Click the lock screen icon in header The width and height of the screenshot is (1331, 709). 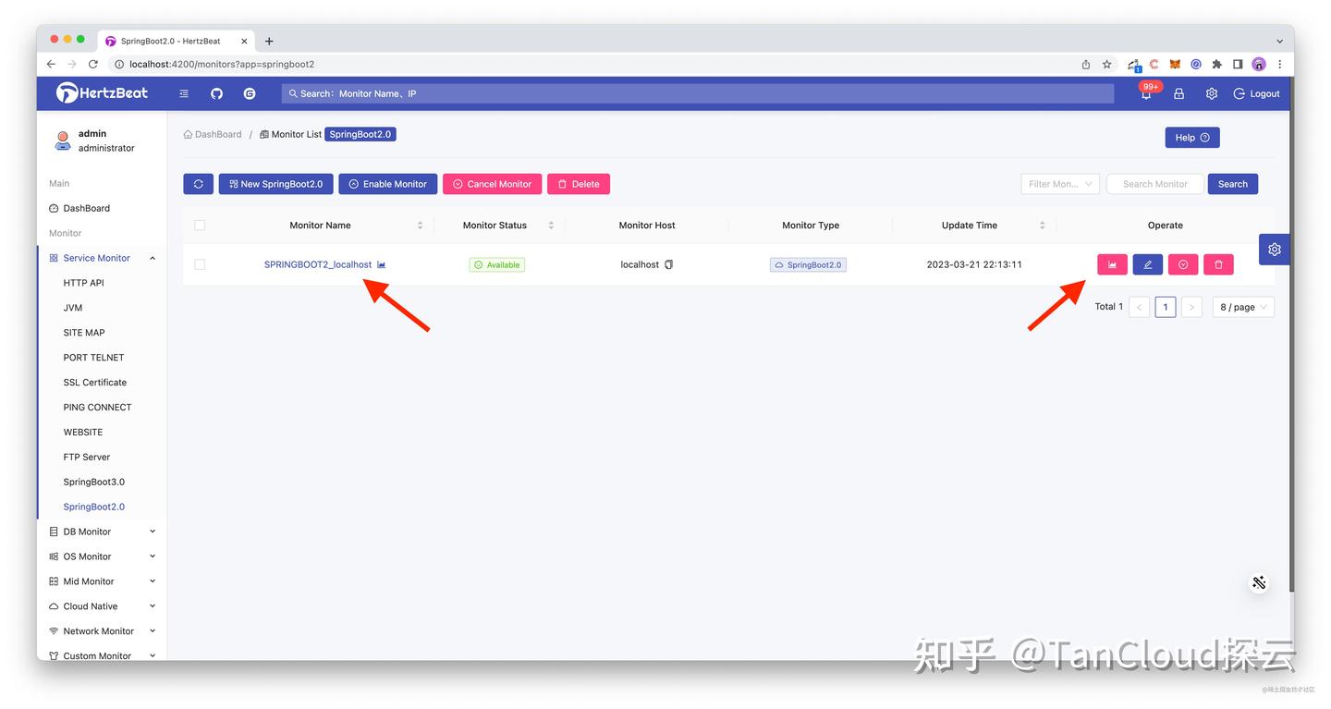1178,93
